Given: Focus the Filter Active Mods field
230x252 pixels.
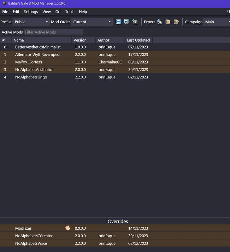Looking at the screenshot, I should (54, 32).
